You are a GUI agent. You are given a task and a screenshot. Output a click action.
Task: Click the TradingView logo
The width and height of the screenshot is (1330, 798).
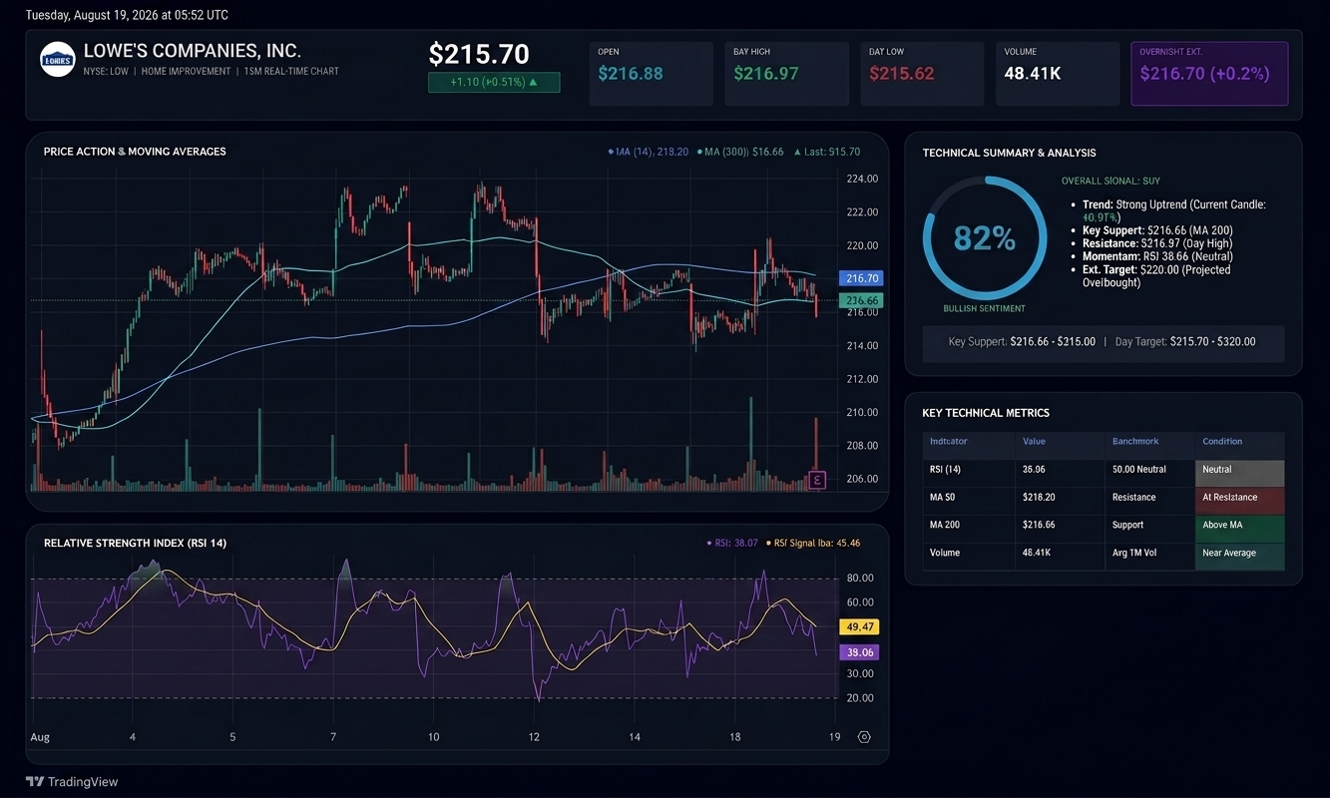tap(72, 782)
